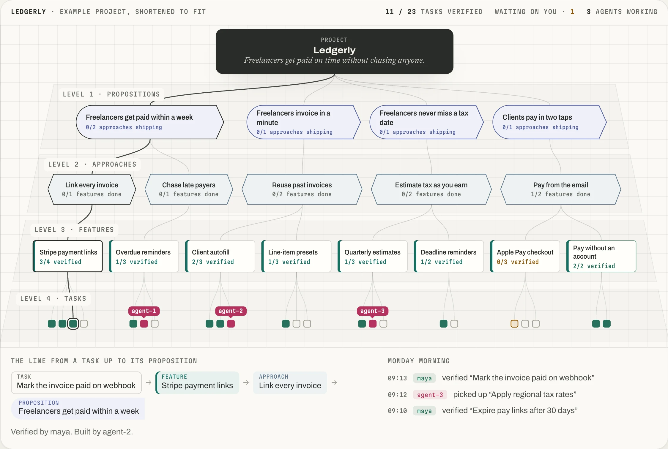This screenshot has height=449, width=668.
Task: Select the verified green Line-item presets task
Action: 286,324
